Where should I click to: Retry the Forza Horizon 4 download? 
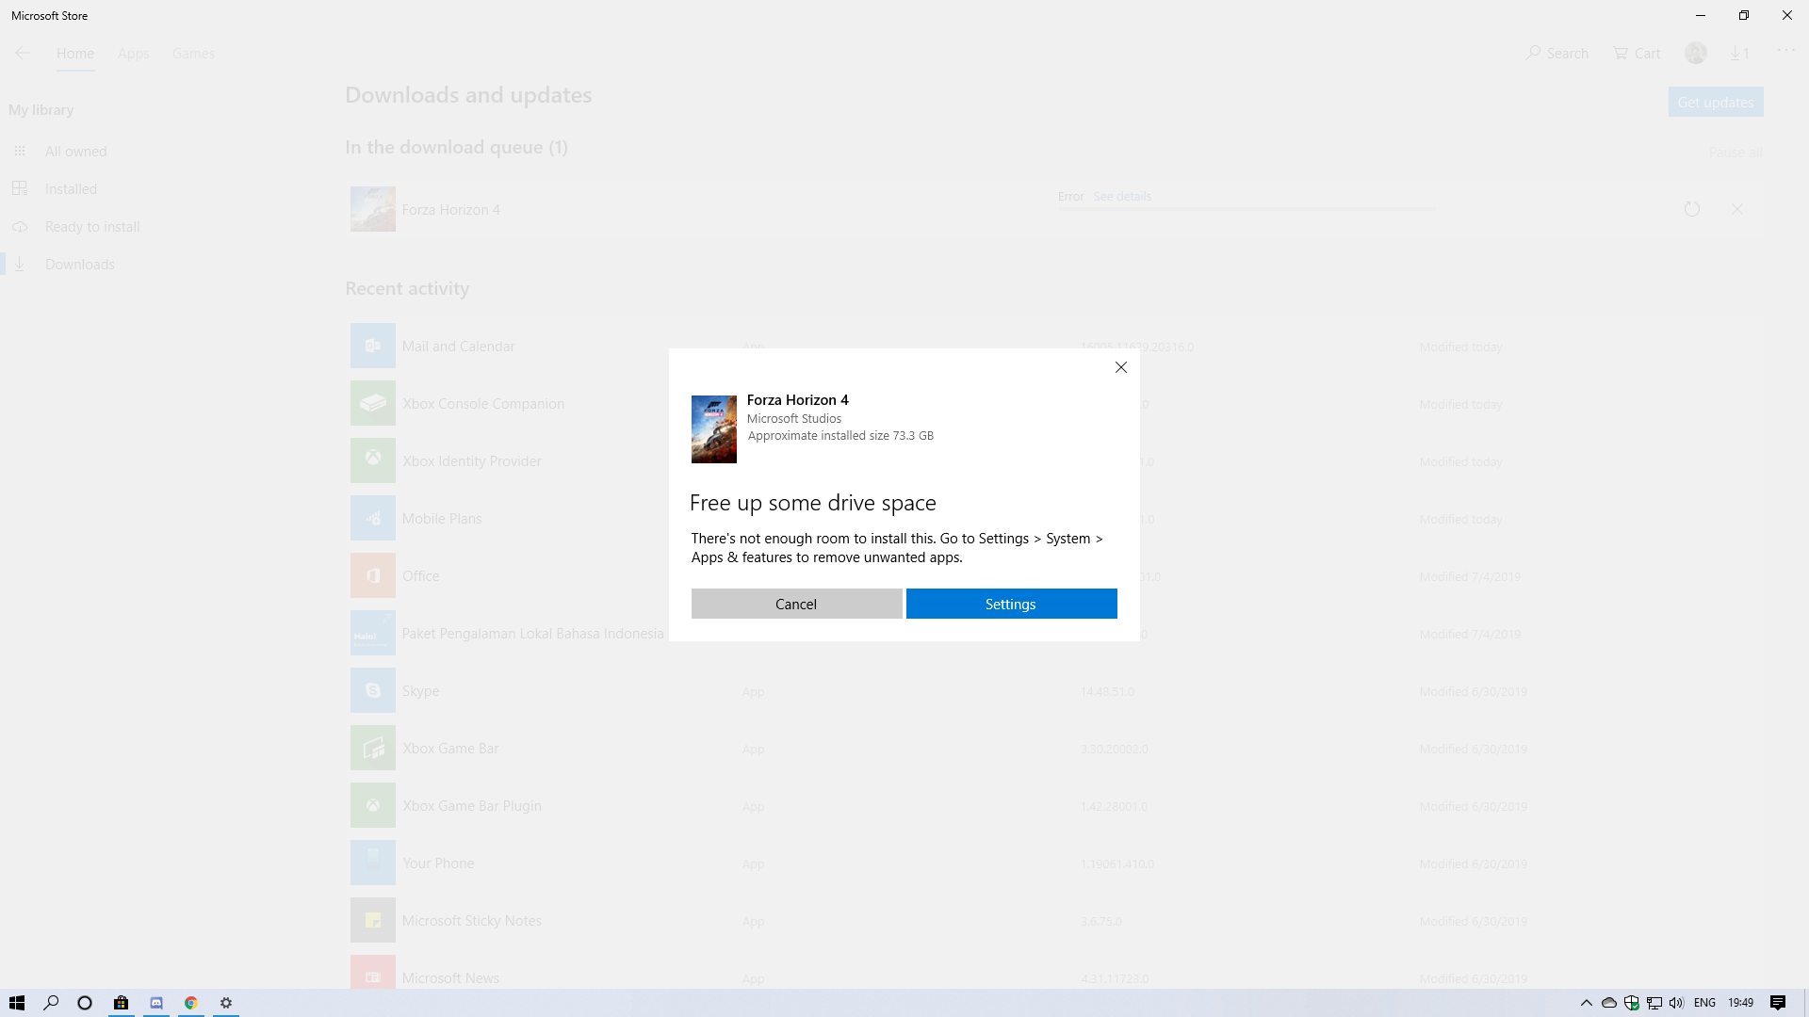click(1692, 209)
